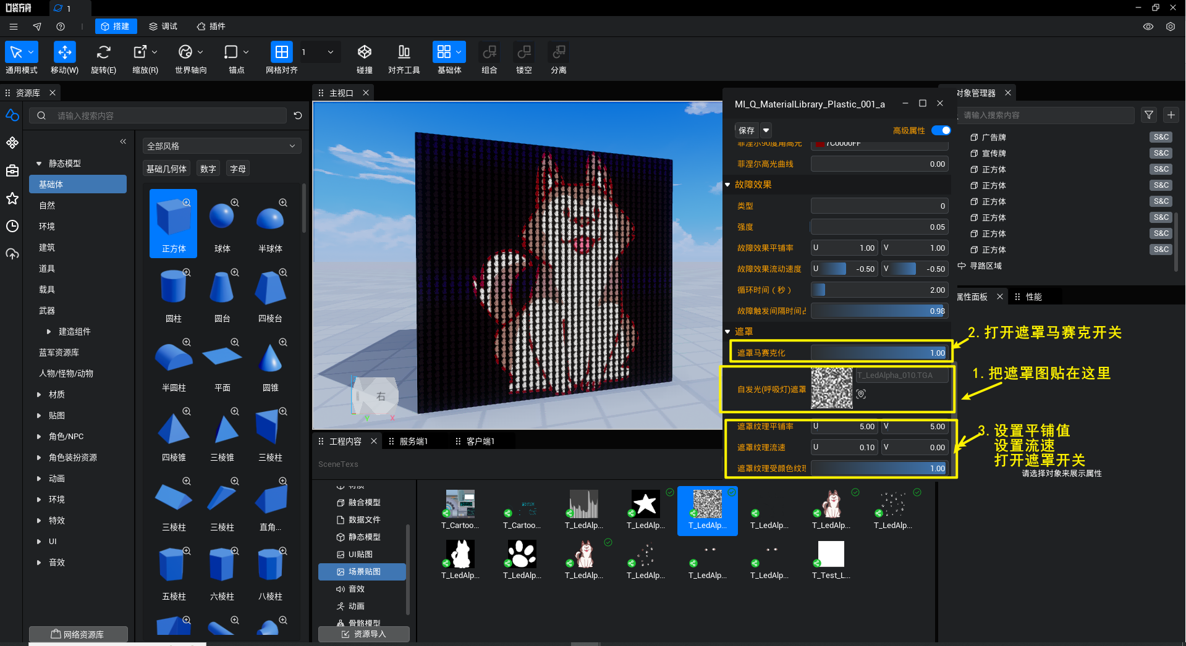Open the dropdown arrow next to 保存
Image resolution: width=1186 pixels, height=646 pixels.
point(766,130)
